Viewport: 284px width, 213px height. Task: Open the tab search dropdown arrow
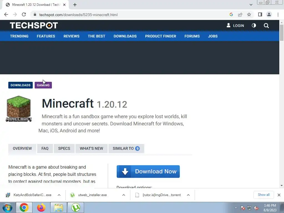tap(251, 5)
